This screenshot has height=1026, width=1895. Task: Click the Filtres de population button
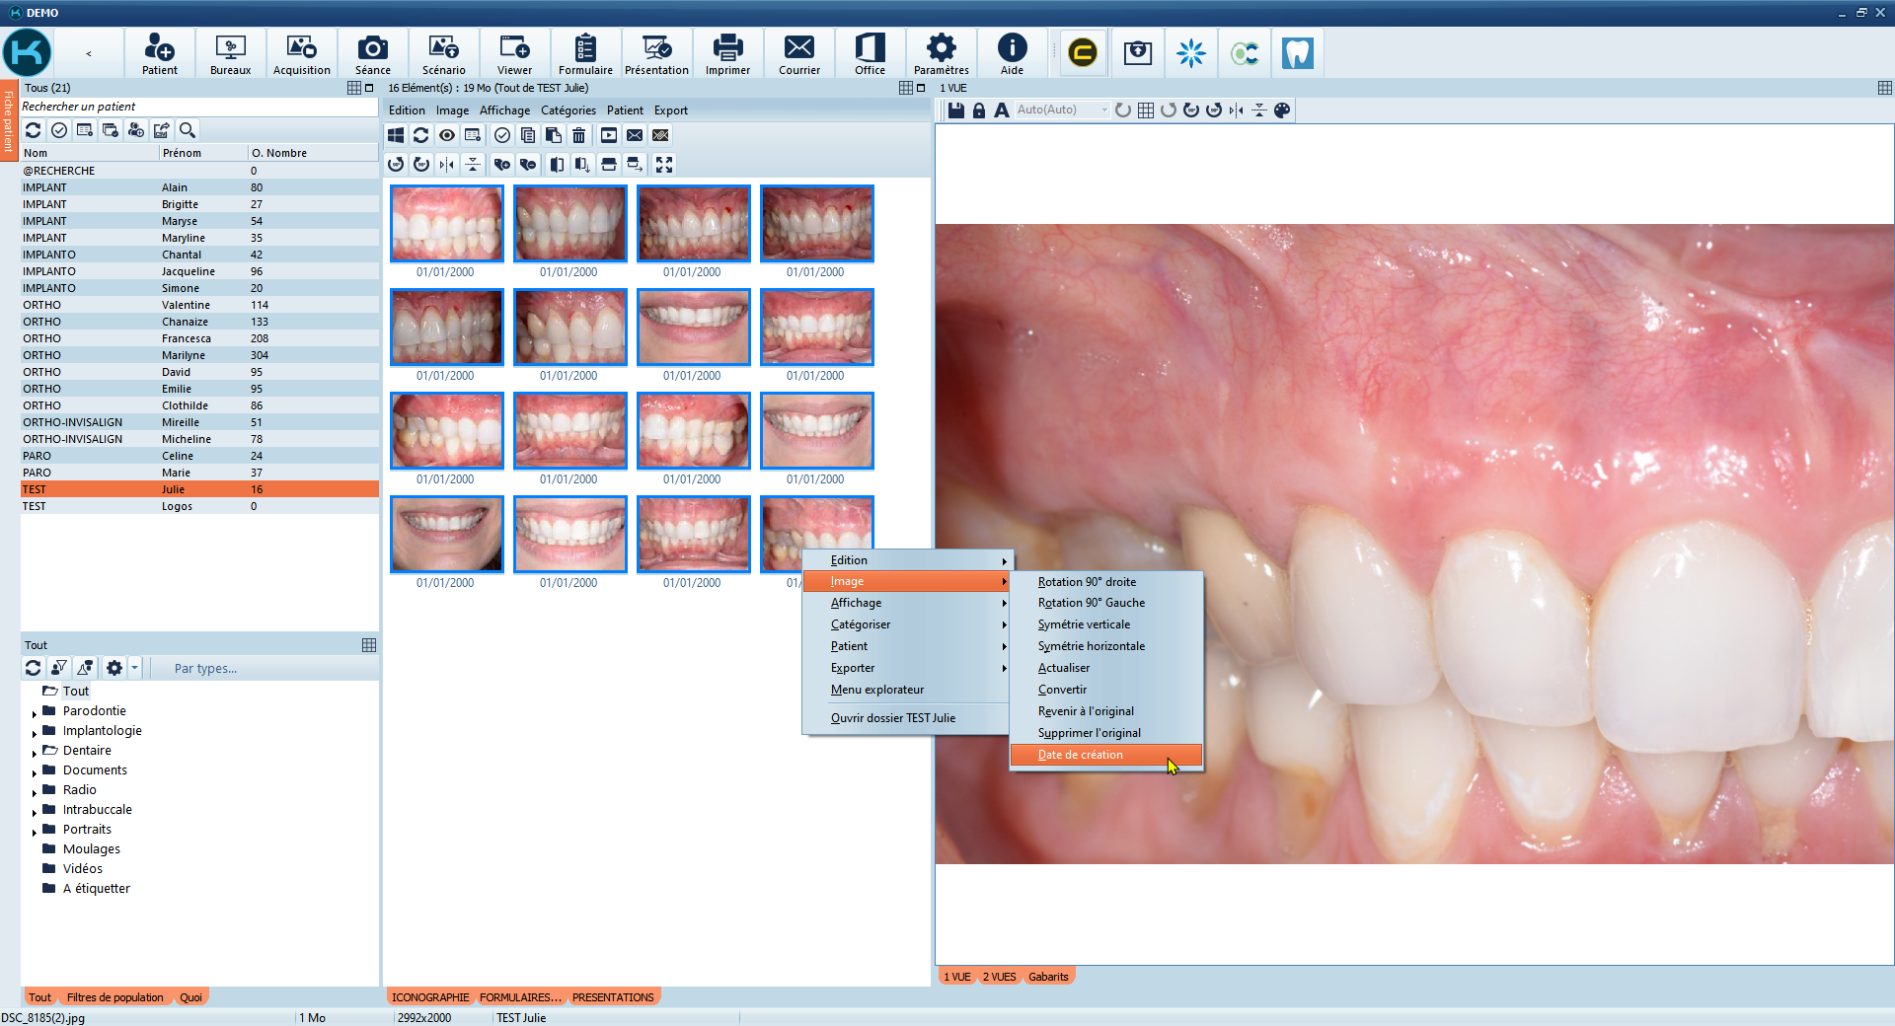pos(114,997)
